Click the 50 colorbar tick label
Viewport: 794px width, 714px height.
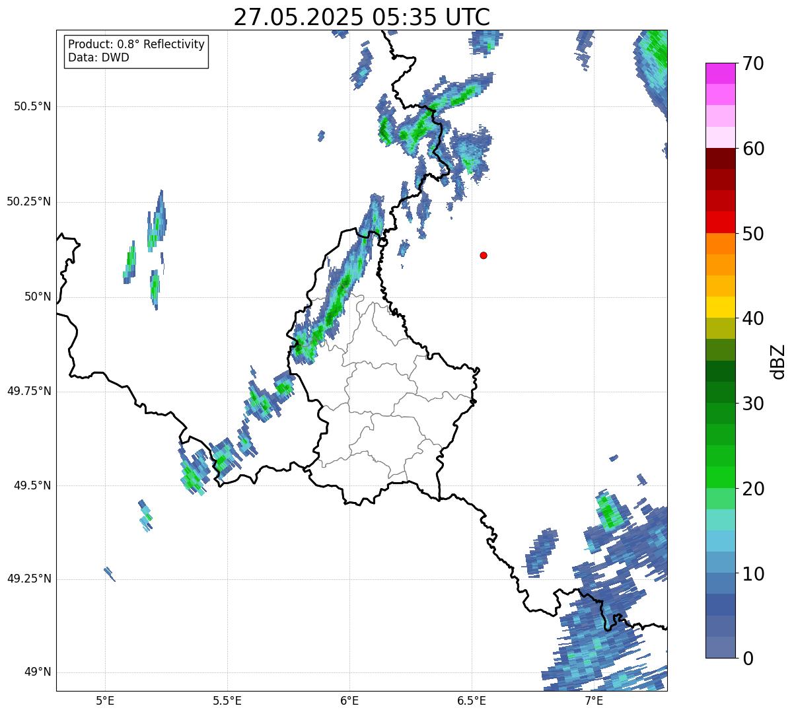[x=753, y=234]
